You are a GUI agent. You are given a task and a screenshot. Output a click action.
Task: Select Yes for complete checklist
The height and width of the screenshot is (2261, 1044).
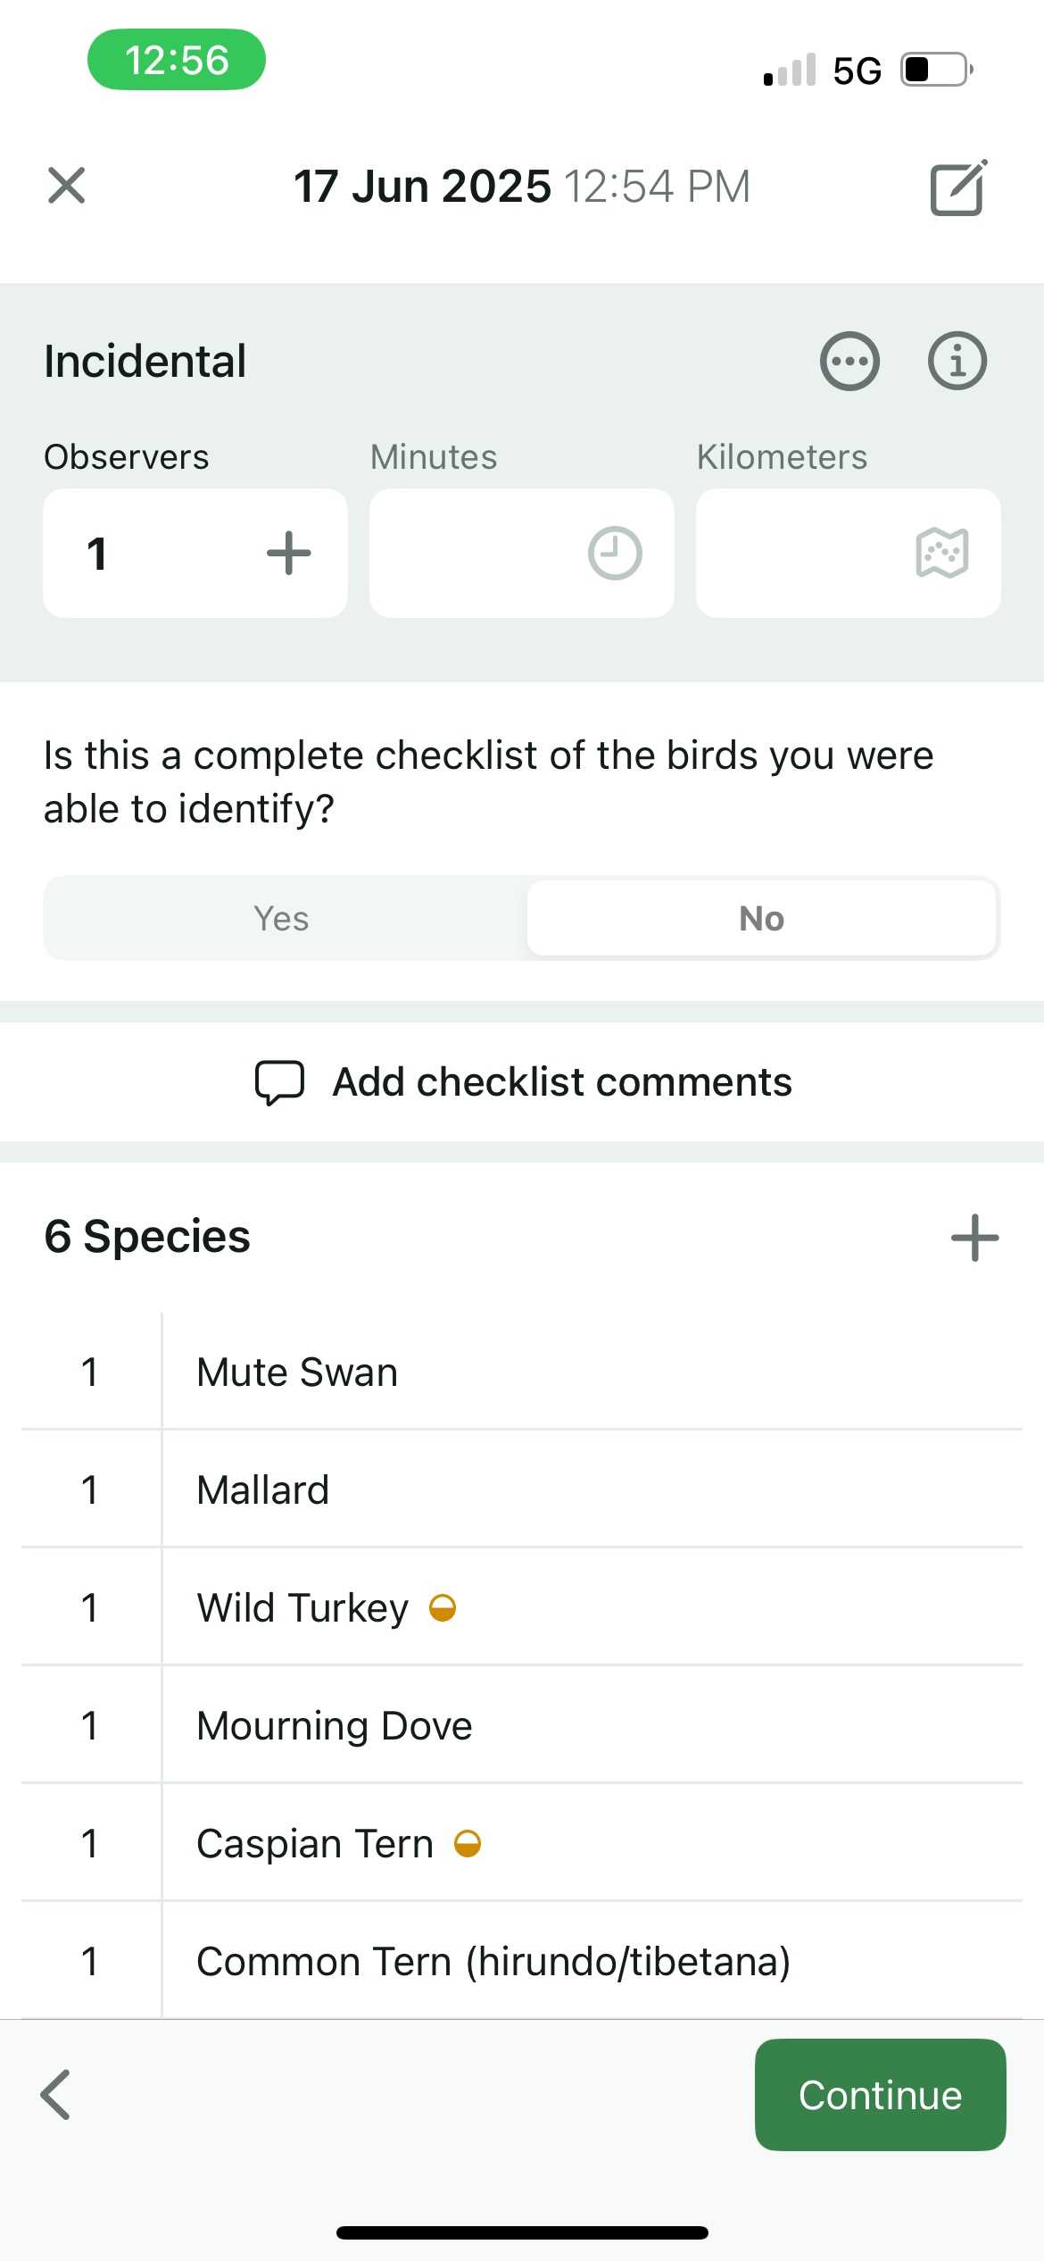282,919
